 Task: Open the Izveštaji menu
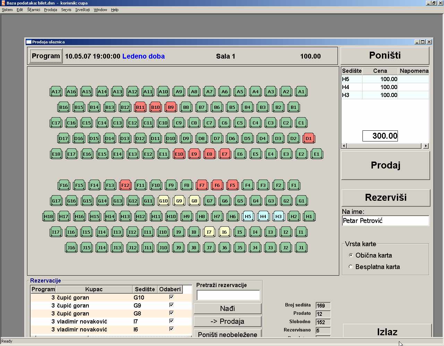coord(83,10)
